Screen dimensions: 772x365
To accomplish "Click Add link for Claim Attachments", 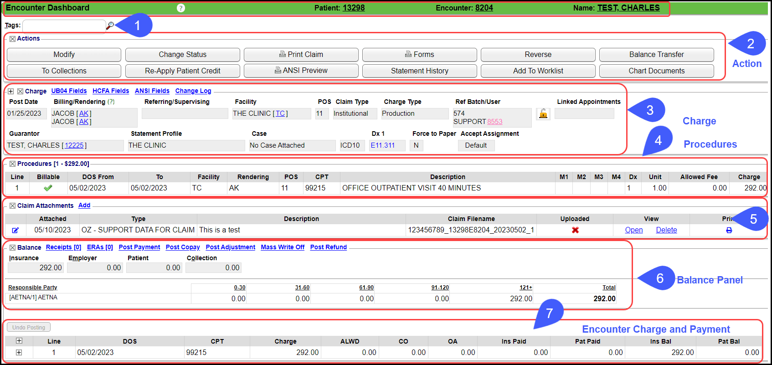I will click(84, 205).
